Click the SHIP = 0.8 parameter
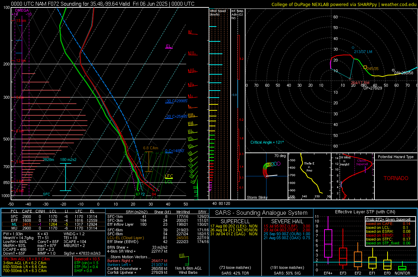This screenshot has height=277, width=418. tap(83, 271)
